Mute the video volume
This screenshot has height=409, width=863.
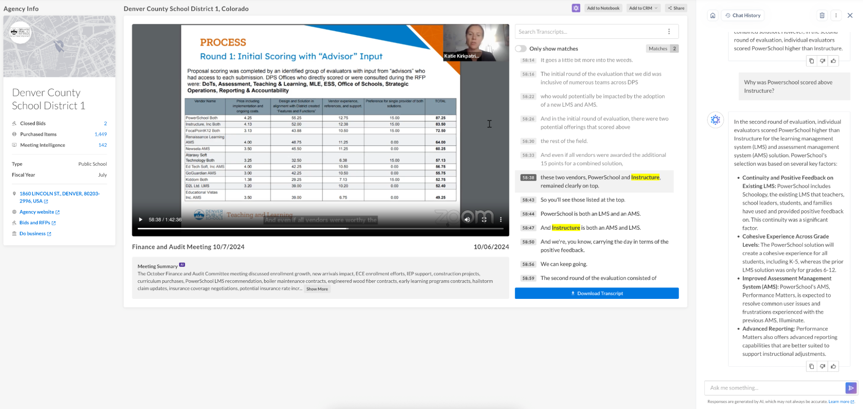click(x=467, y=219)
